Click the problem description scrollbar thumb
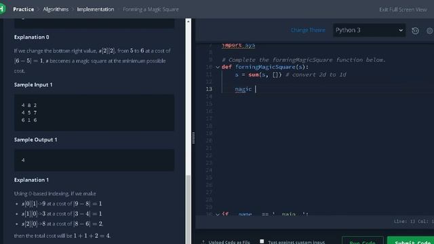 click(189, 209)
